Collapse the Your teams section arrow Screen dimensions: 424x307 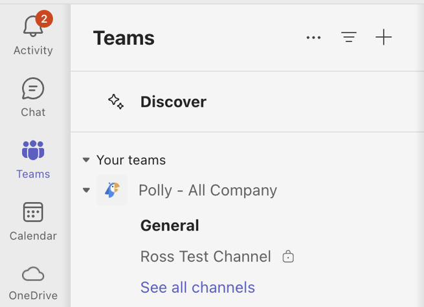(x=86, y=160)
